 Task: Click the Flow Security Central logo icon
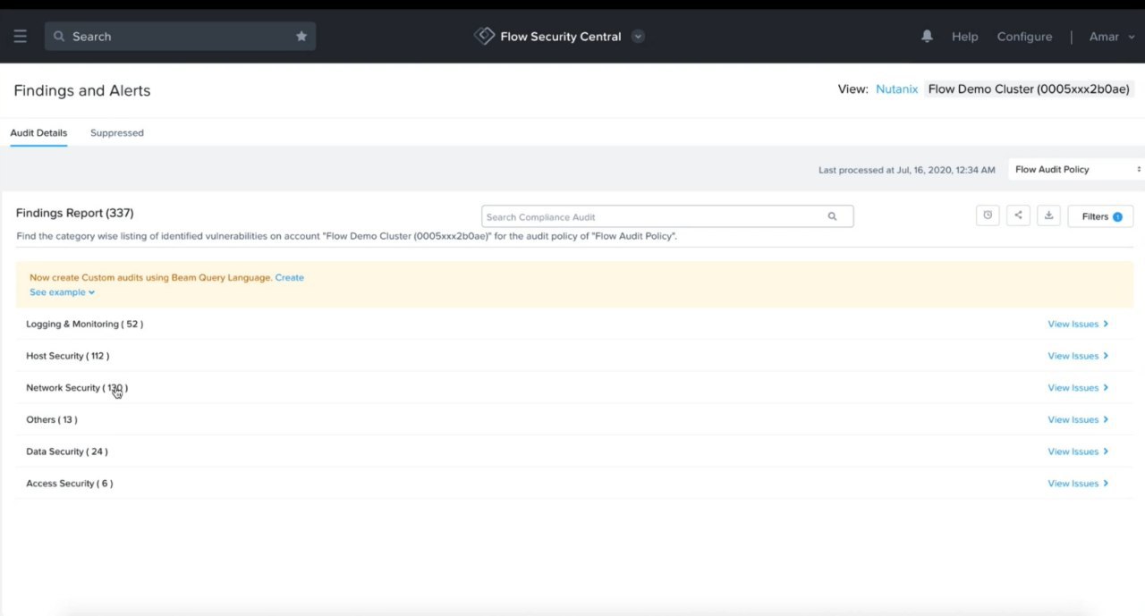[484, 36]
